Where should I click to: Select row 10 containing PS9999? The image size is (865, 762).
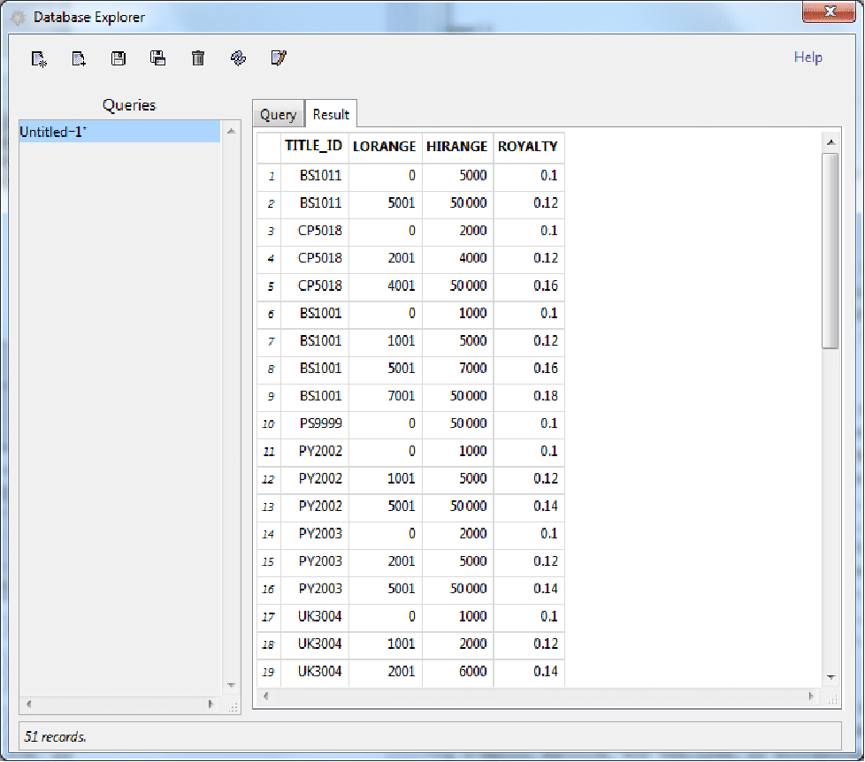320,423
